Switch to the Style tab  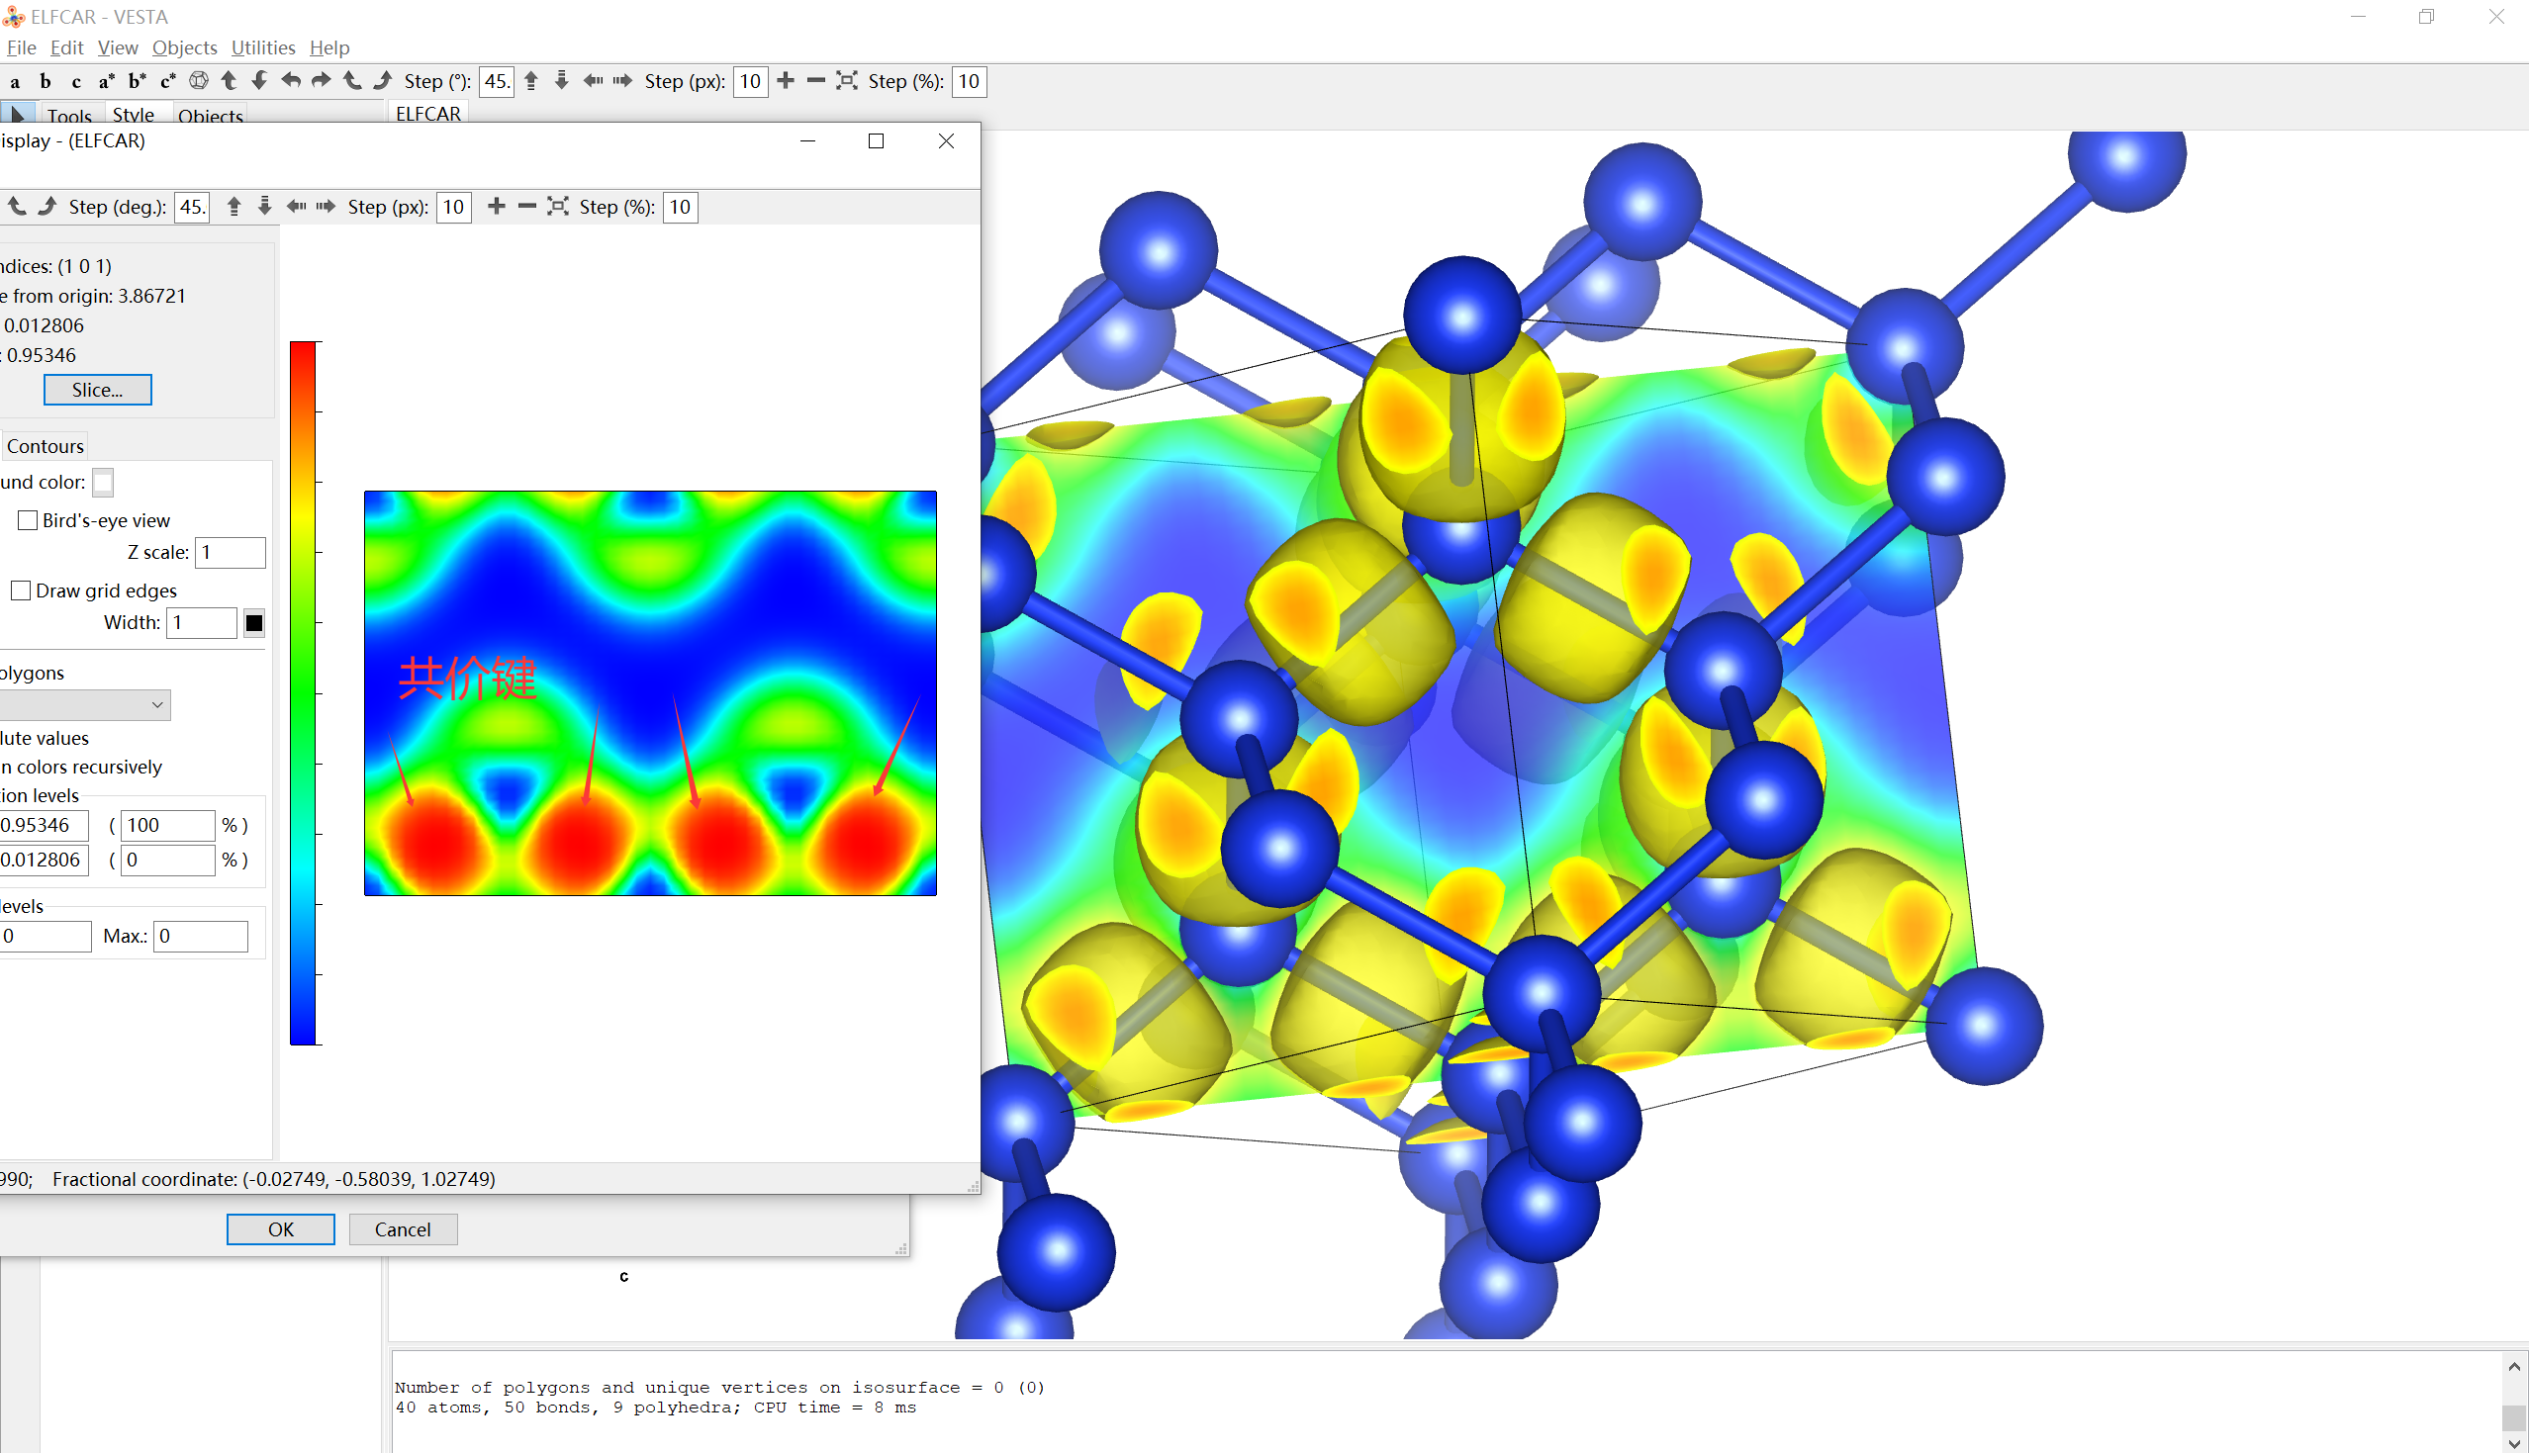tap(133, 115)
